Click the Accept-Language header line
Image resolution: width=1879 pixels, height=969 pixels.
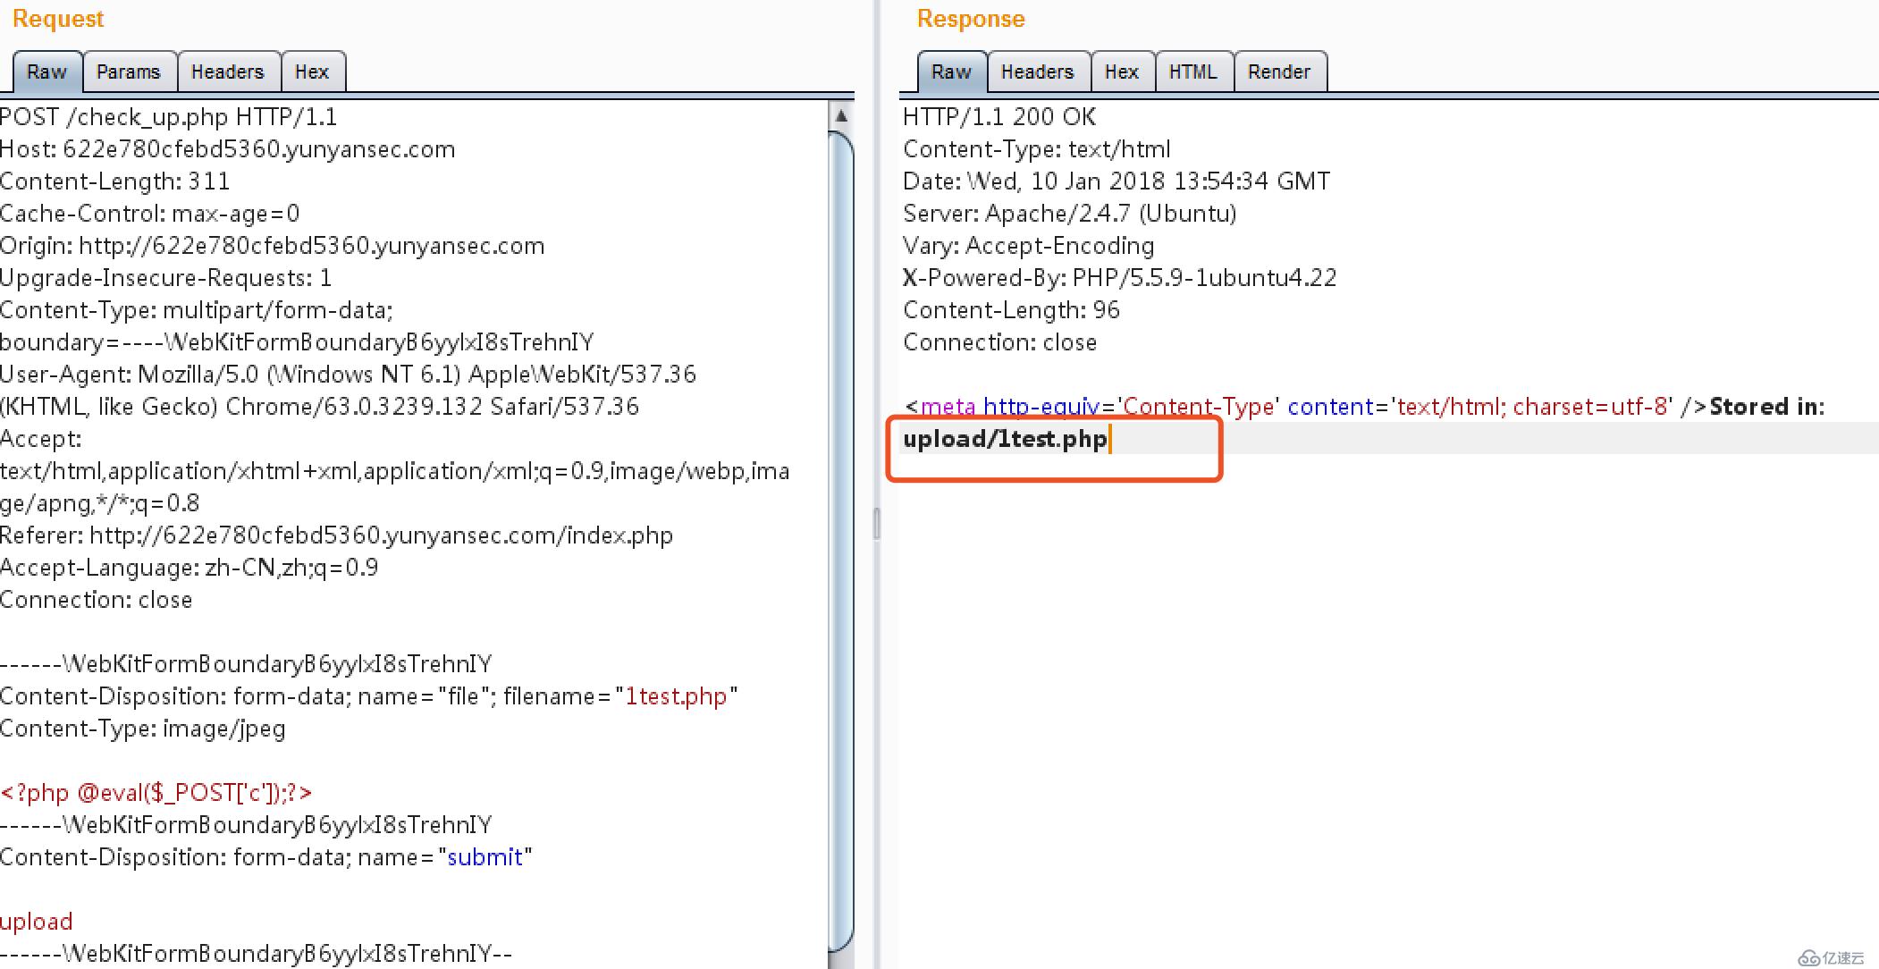click(x=190, y=568)
